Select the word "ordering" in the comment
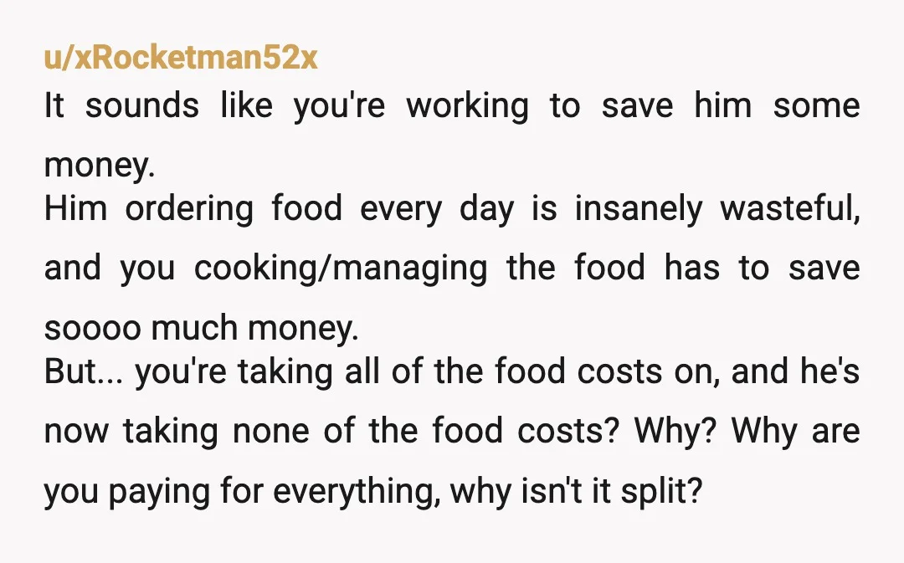The width and height of the screenshot is (904, 563). click(189, 209)
